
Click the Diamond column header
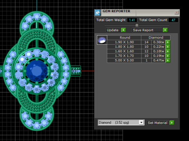(156, 38)
